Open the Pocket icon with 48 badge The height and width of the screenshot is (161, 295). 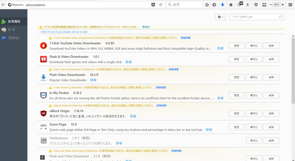pyautogui.click(x=240, y=4)
